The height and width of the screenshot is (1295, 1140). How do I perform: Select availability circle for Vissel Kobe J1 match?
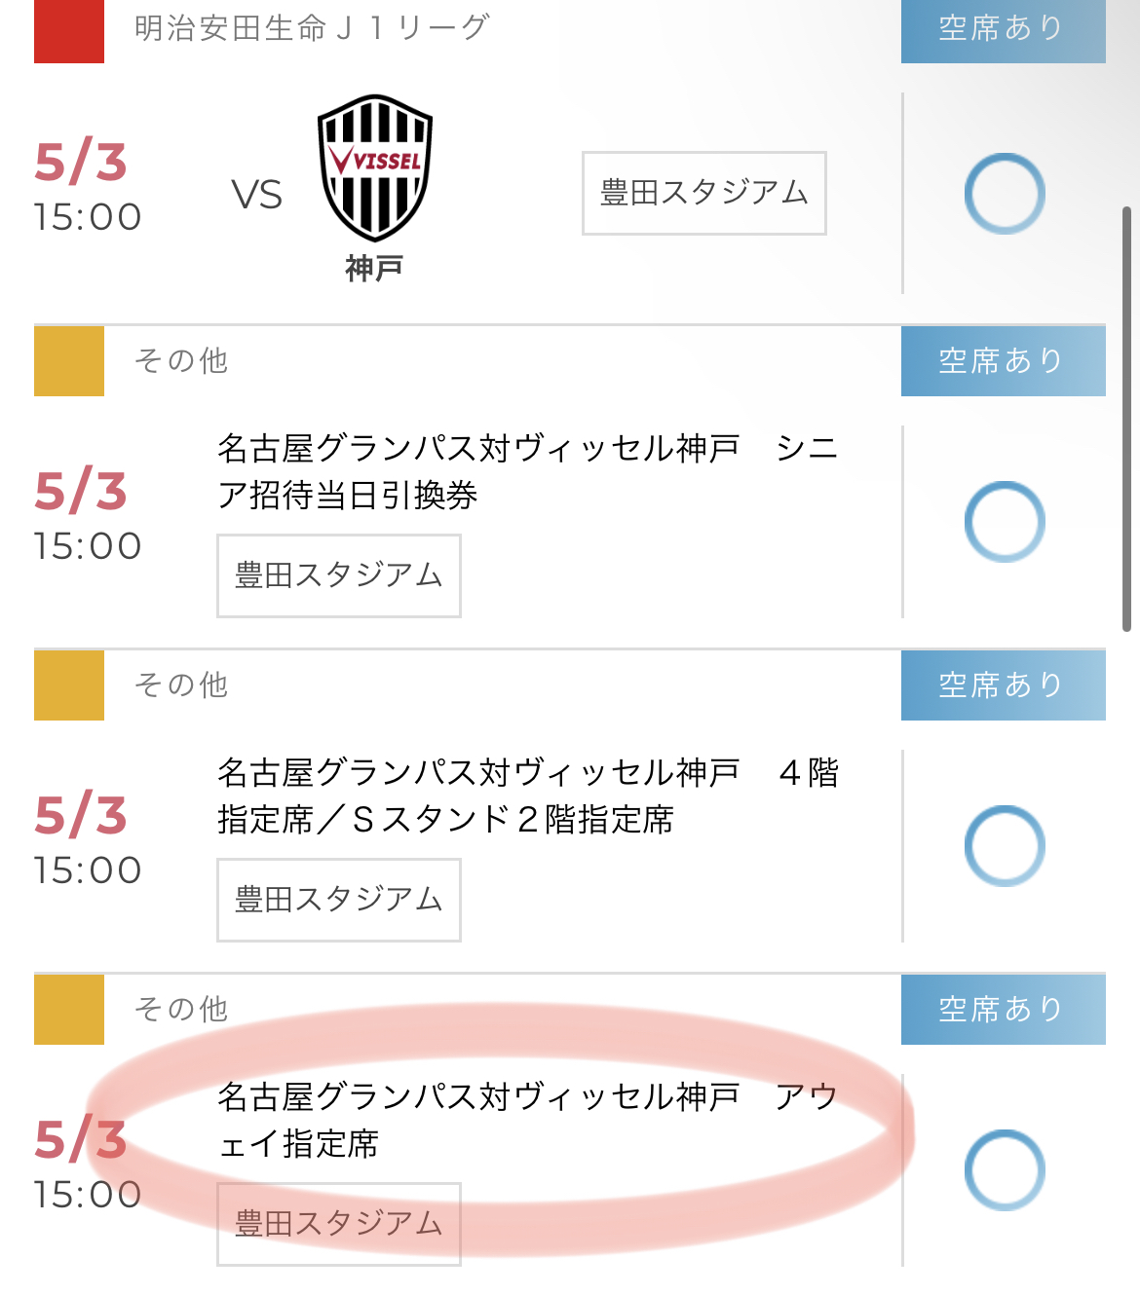pos(1005,194)
